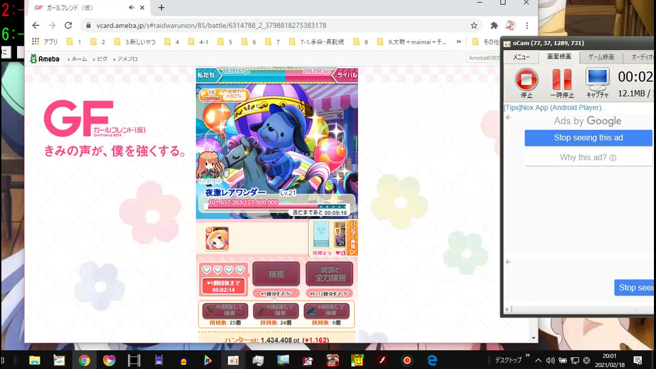
Task: Click the blue Stop seeing this ad button
Action: 588,137
